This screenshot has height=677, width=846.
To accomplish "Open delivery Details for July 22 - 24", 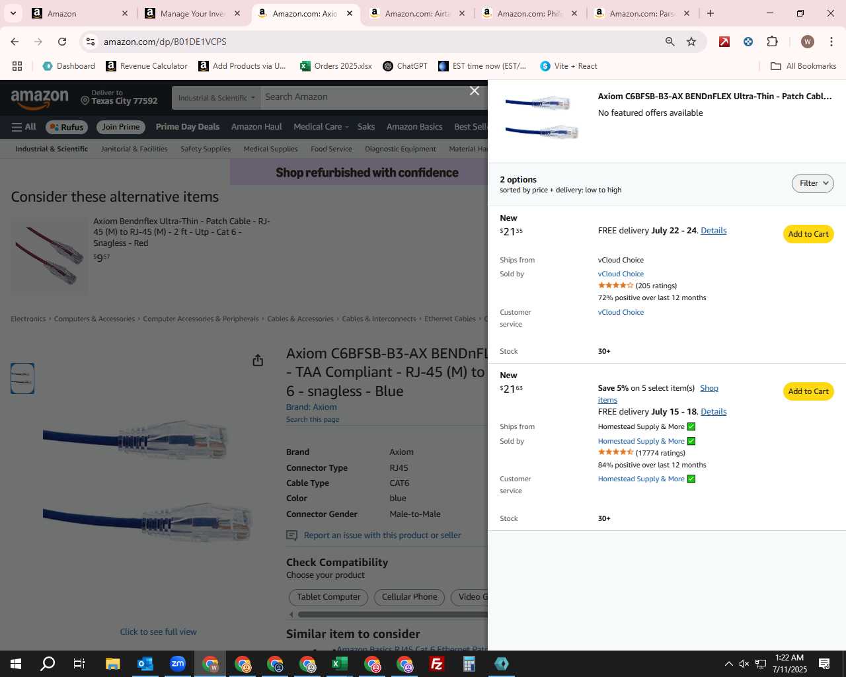I will click(713, 231).
